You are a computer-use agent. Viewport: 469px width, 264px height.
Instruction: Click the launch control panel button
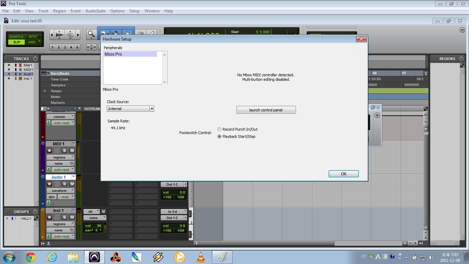tap(266, 110)
